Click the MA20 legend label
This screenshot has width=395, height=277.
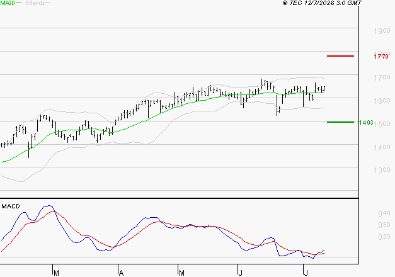coord(8,3)
